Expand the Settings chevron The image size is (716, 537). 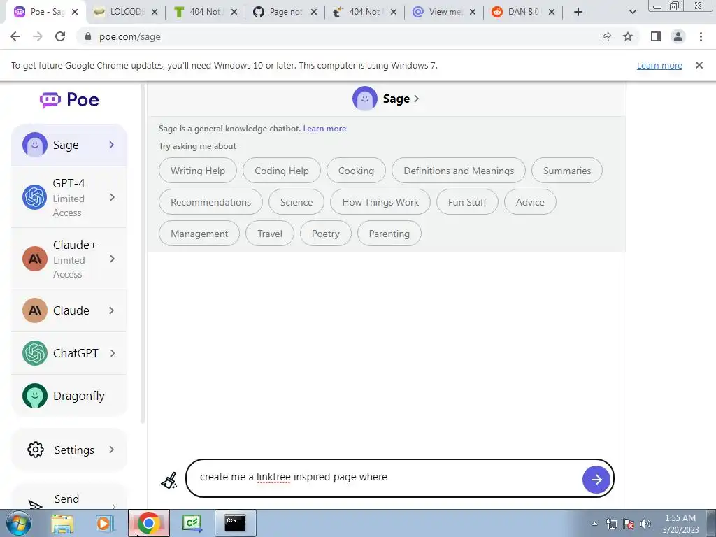(112, 450)
